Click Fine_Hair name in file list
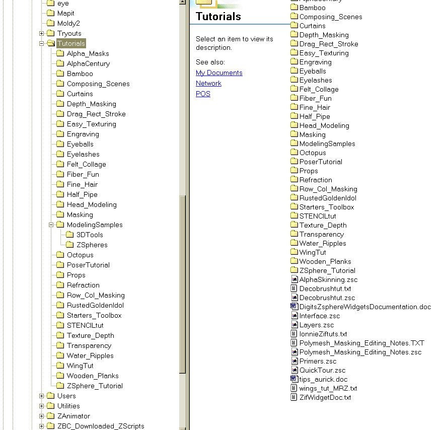This screenshot has width=448, height=430. [x=315, y=107]
